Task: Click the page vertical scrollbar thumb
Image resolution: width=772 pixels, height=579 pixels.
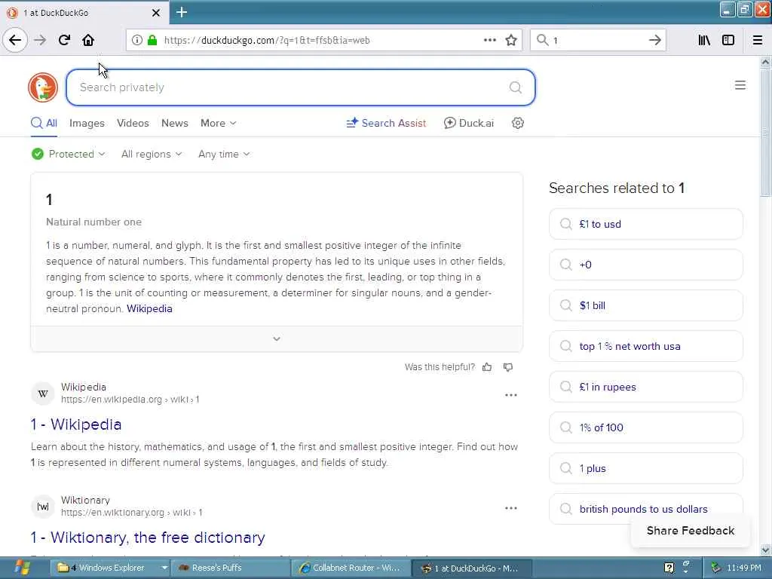Action: point(765,133)
